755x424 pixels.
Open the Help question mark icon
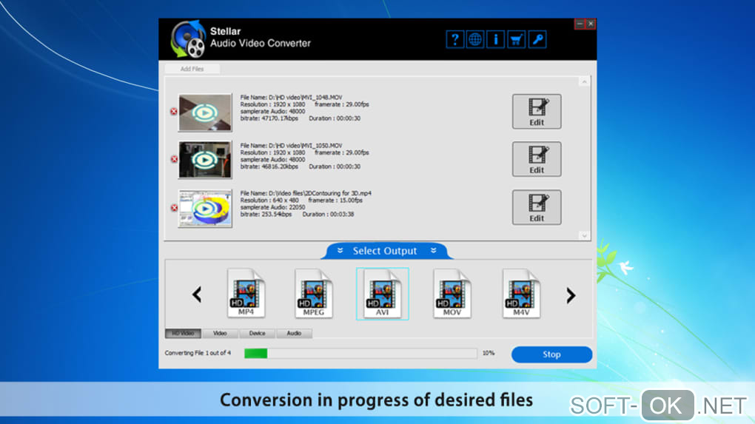click(x=454, y=39)
